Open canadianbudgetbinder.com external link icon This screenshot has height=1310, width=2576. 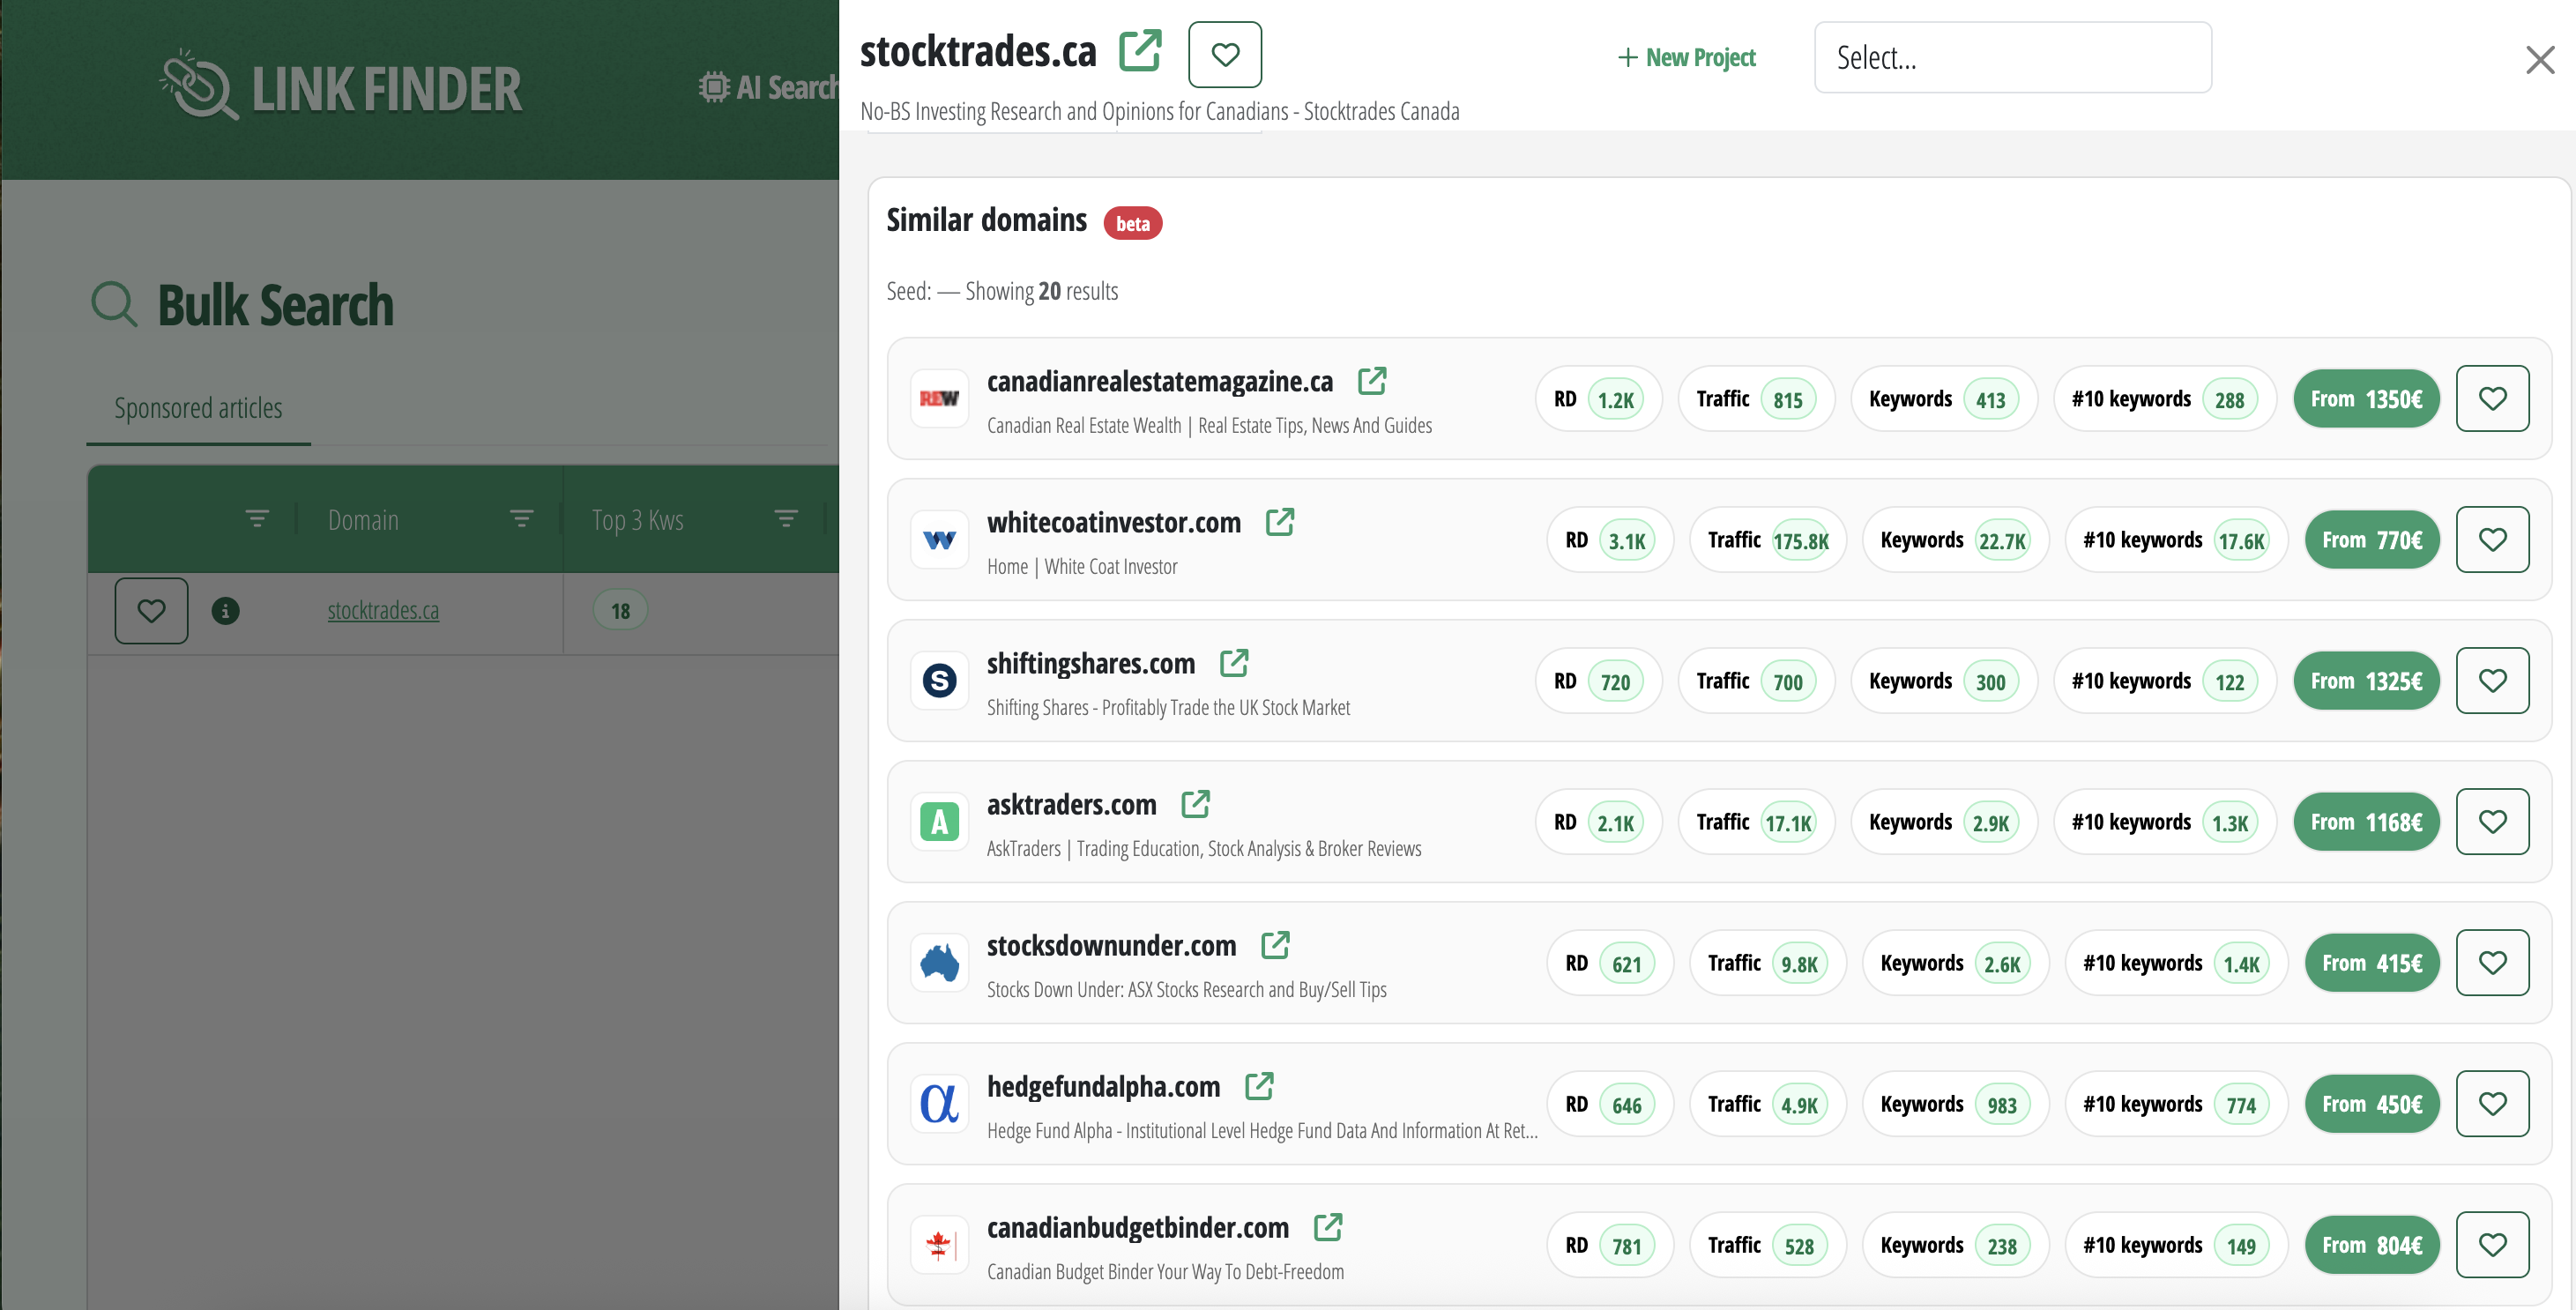coord(1328,1226)
